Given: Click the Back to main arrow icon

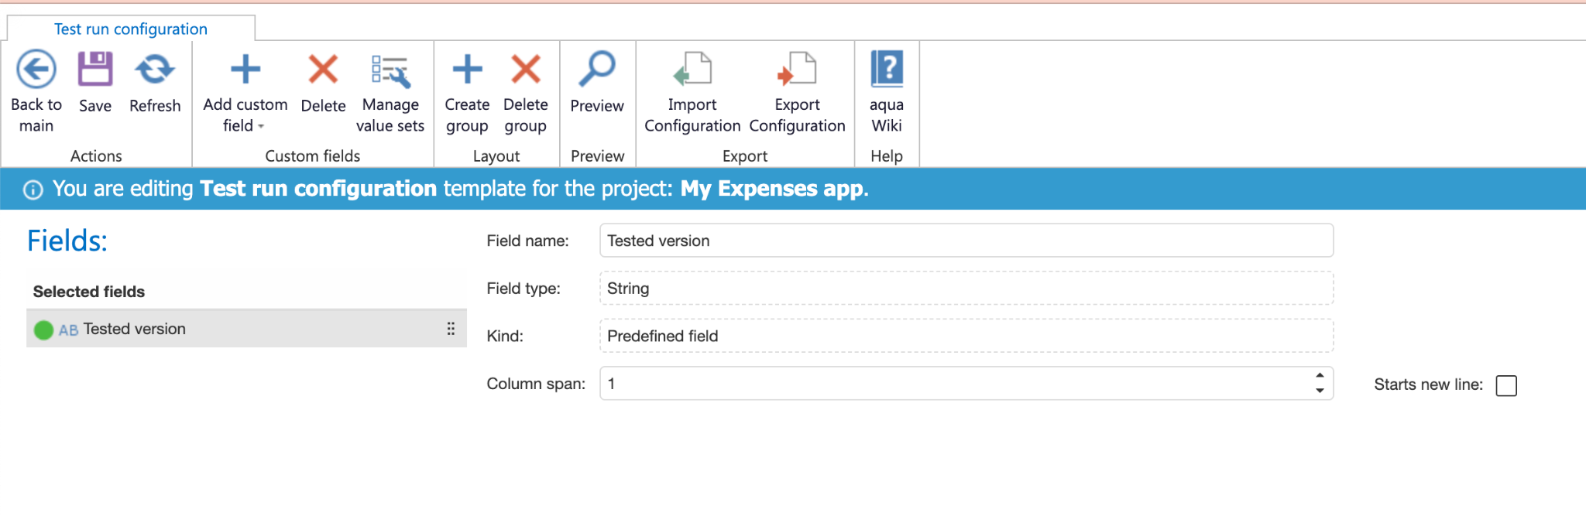Looking at the screenshot, I should (36, 70).
